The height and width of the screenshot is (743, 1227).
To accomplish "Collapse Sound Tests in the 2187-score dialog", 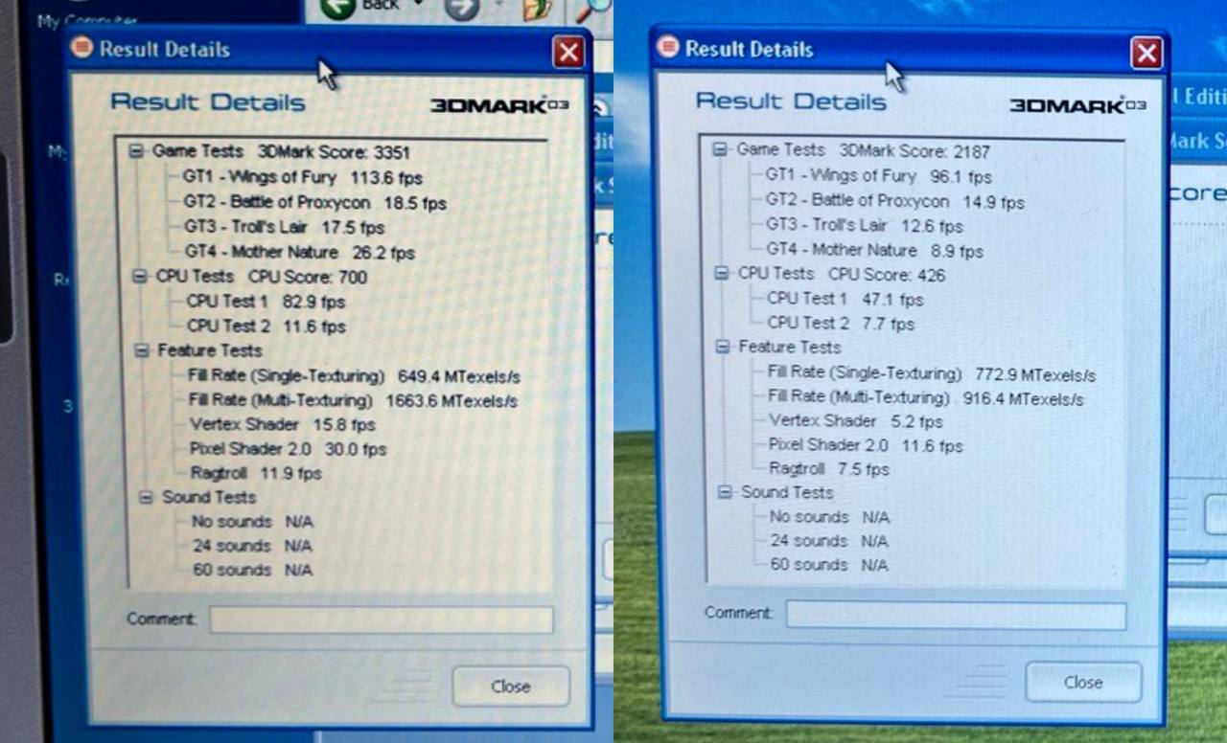I will point(725,492).
